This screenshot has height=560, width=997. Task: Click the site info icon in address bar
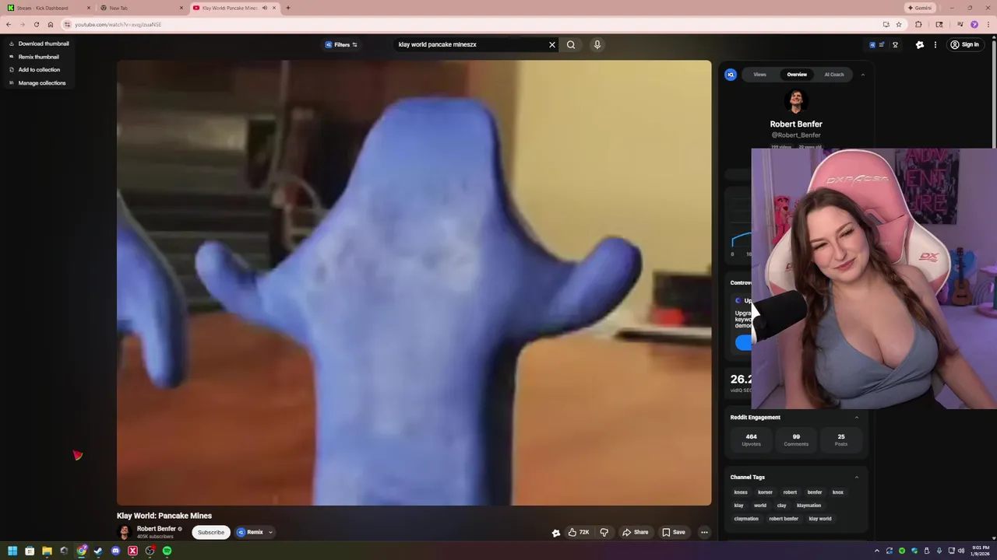click(67, 24)
